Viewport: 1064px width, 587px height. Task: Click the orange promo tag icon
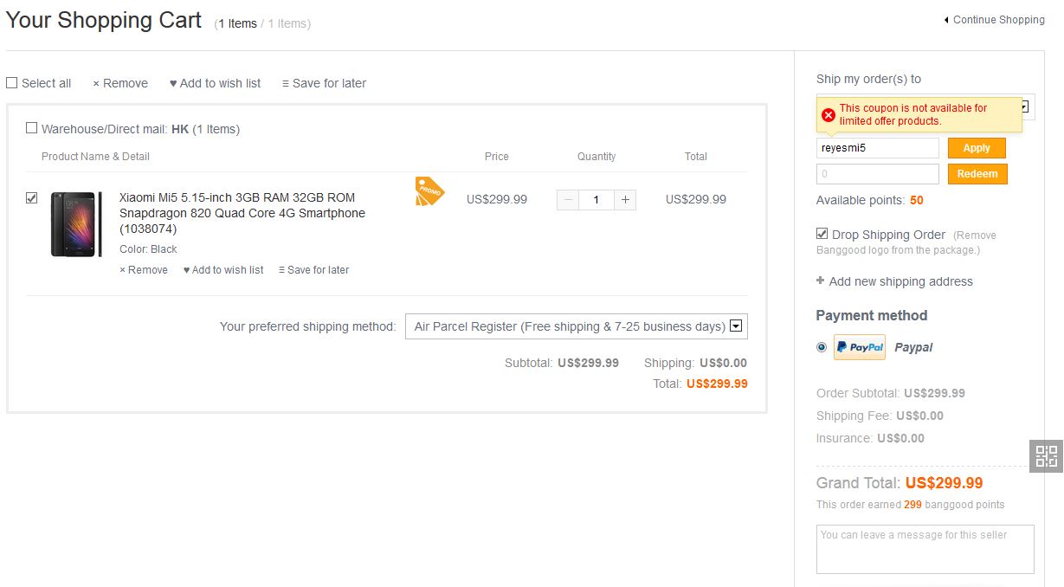click(x=429, y=191)
